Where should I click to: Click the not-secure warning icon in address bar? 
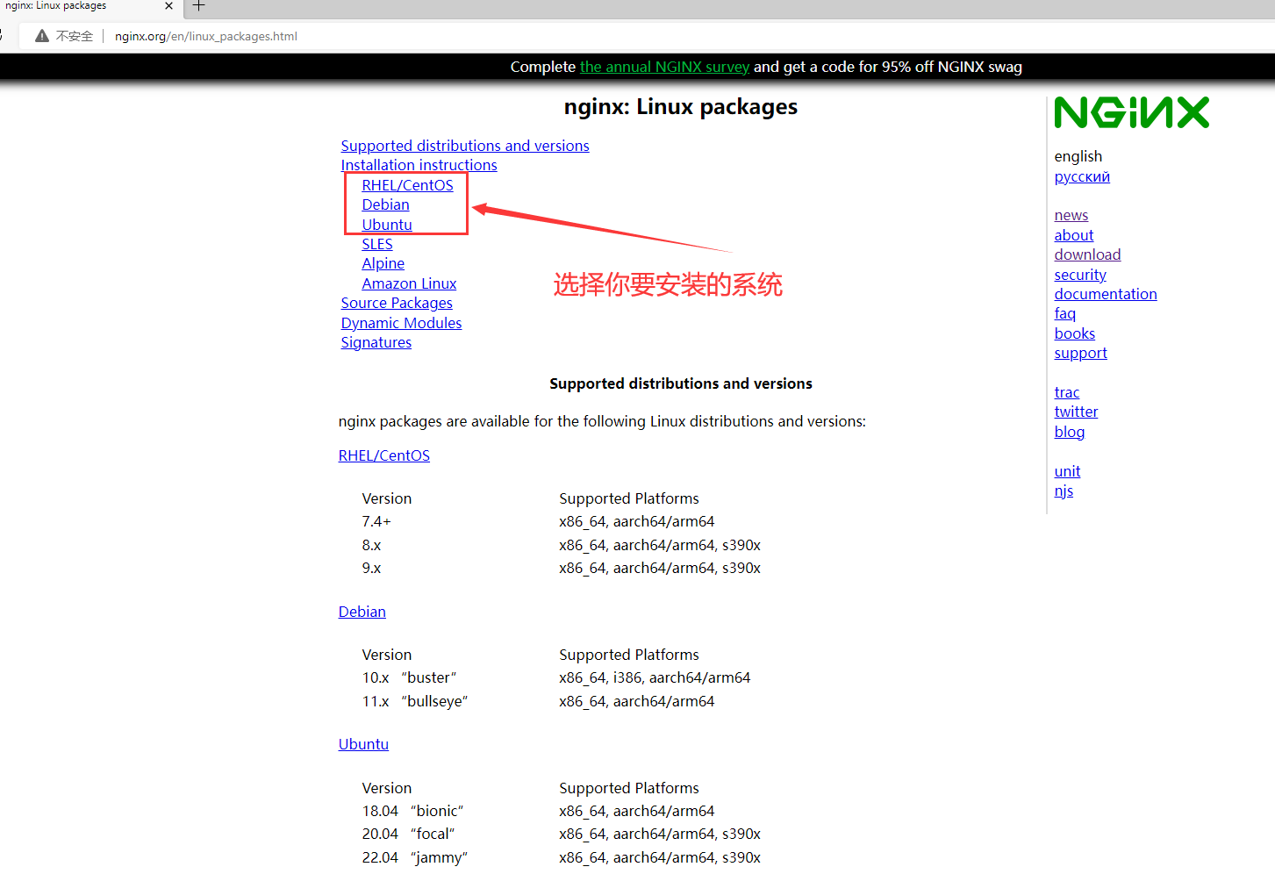coord(42,36)
